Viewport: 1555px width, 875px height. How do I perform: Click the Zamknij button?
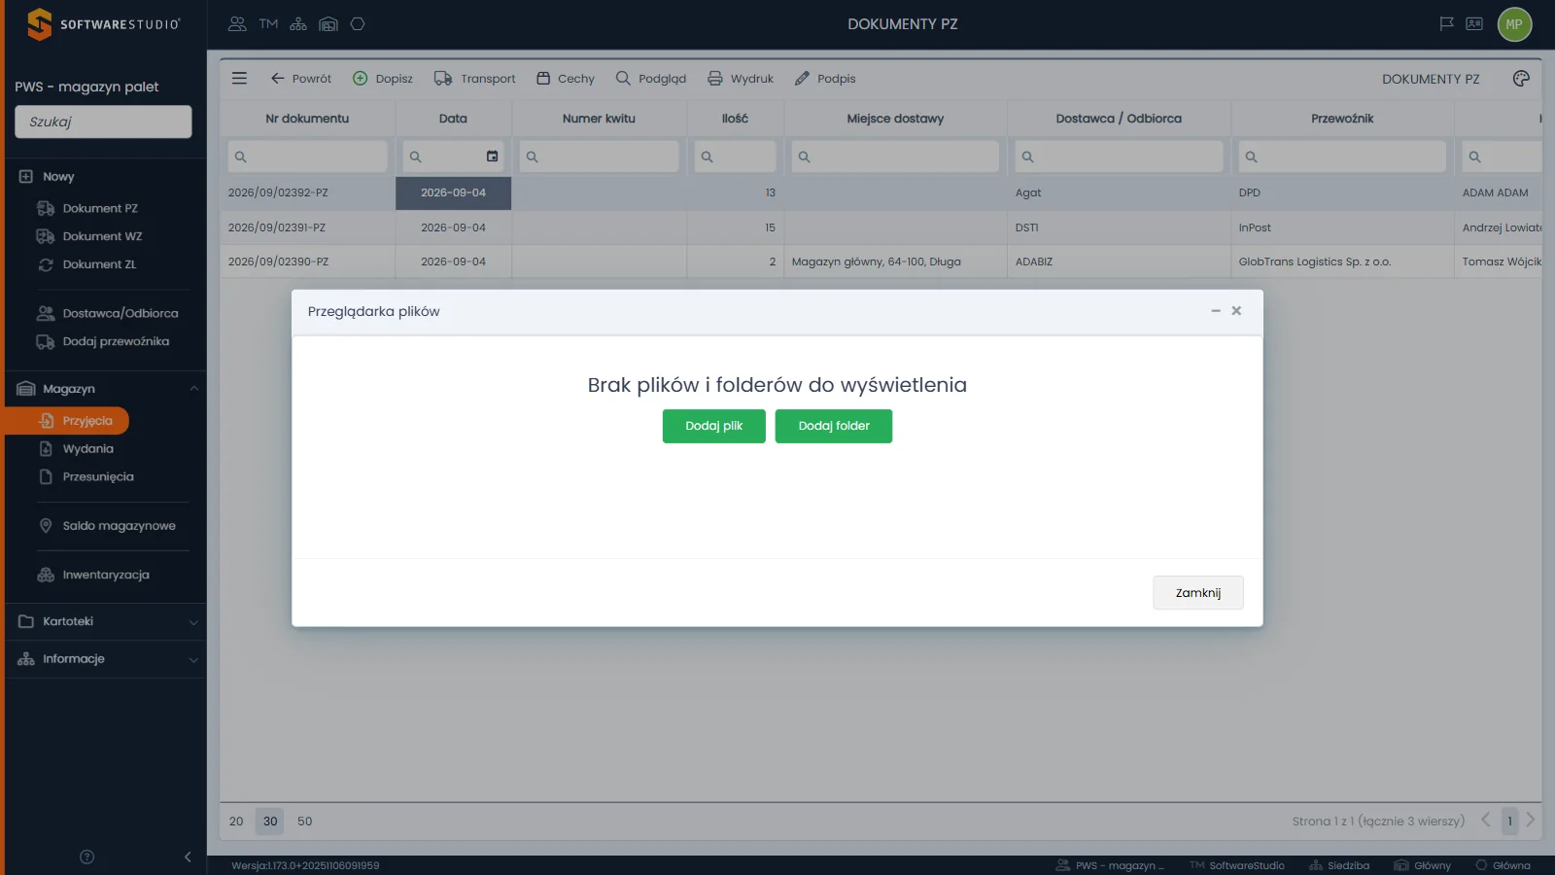pos(1198,593)
